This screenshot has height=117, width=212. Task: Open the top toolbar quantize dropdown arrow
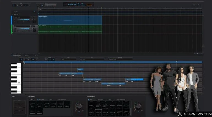click(x=29, y=5)
